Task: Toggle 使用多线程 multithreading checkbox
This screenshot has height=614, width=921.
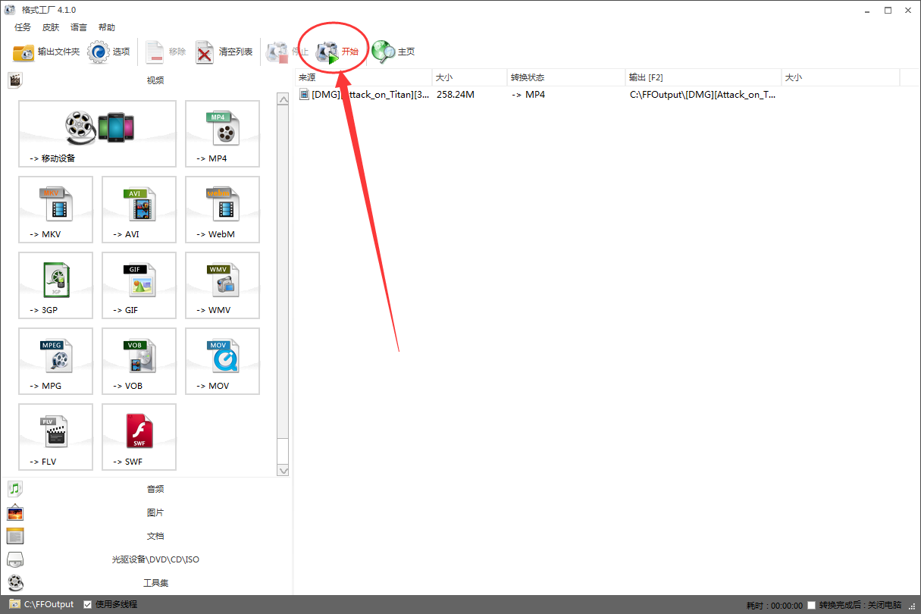Action: [88, 604]
